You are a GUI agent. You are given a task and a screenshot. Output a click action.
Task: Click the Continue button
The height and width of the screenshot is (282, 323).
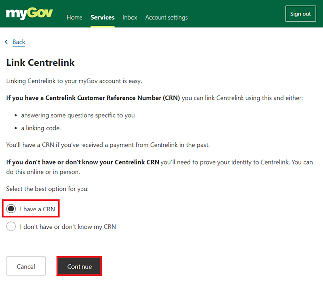[x=80, y=266]
